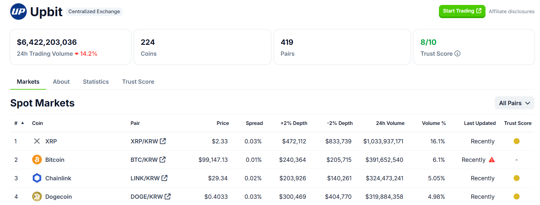The height and width of the screenshot is (205, 540).
Task: Open the Affiliate disclosures link
Action: (x=511, y=12)
